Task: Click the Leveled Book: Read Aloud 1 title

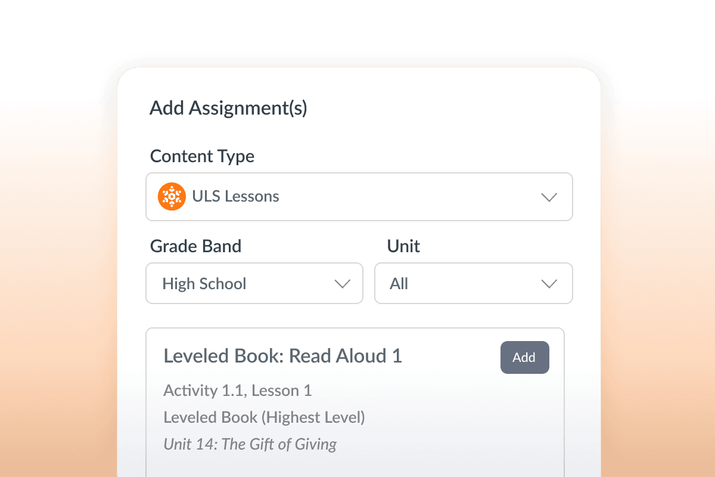Action: coord(284,355)
